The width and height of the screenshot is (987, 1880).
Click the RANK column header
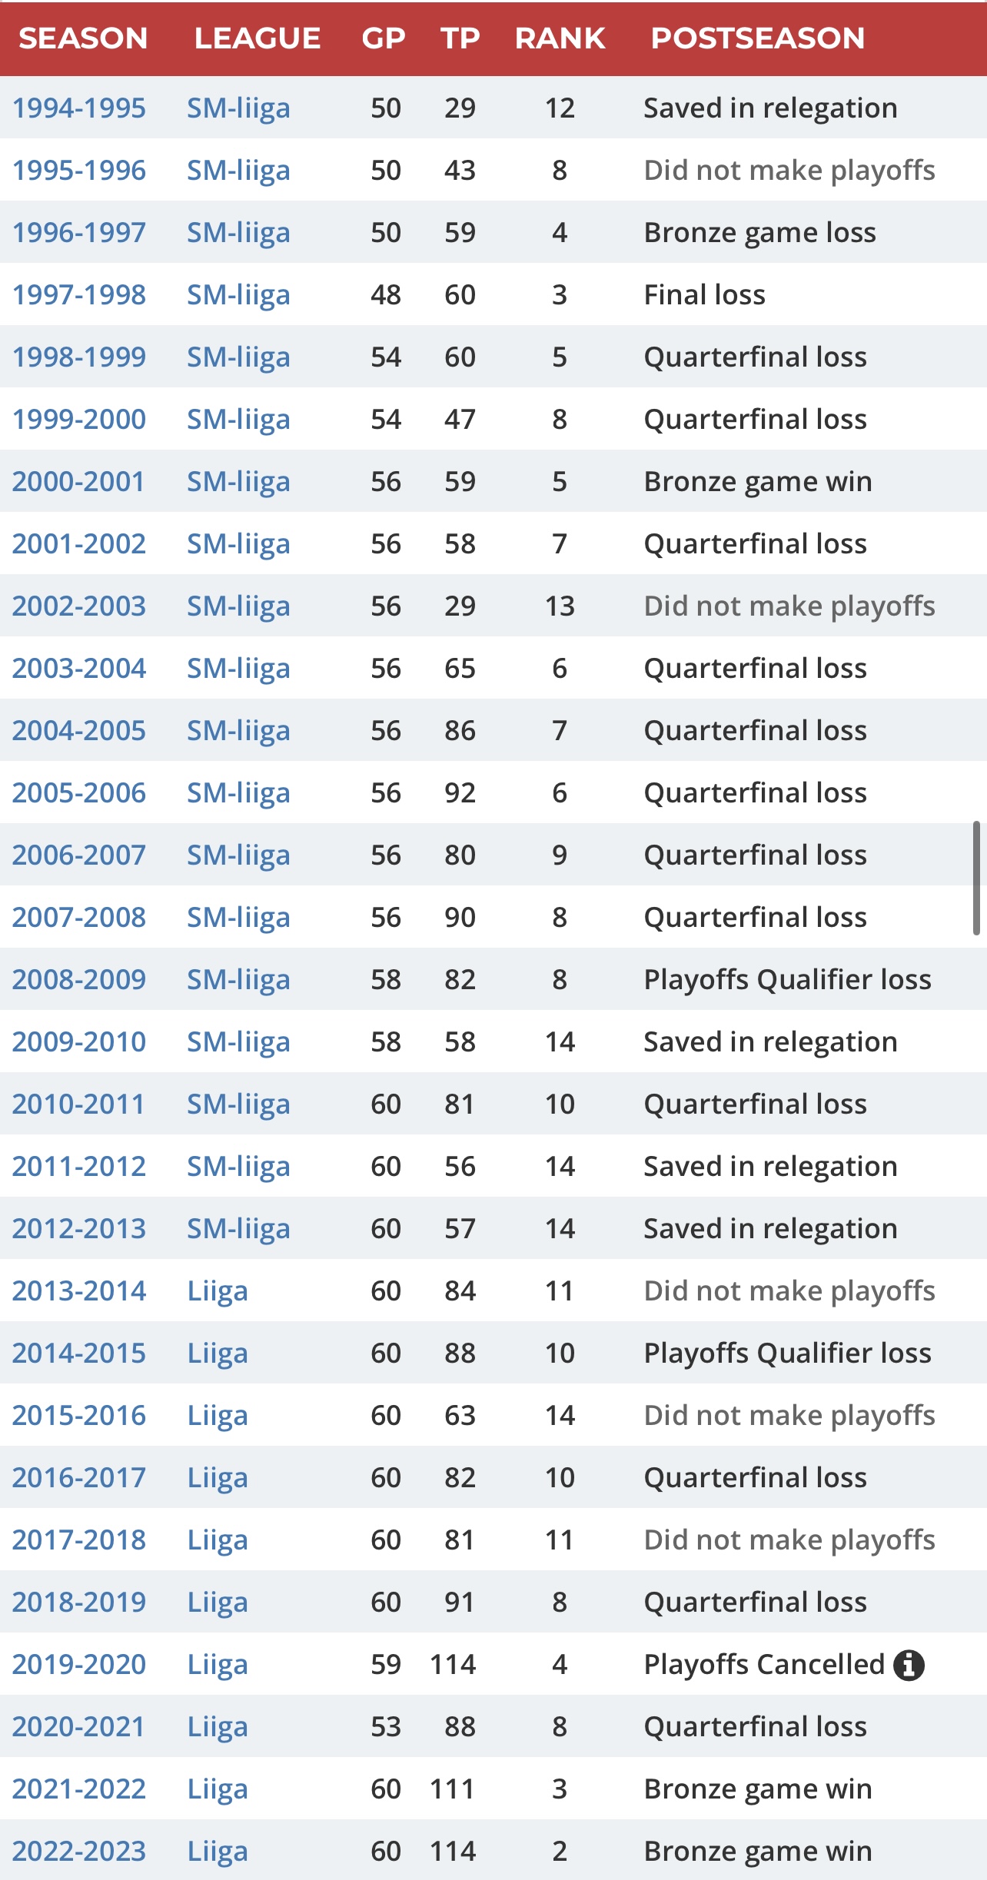[x=560, y=38]
